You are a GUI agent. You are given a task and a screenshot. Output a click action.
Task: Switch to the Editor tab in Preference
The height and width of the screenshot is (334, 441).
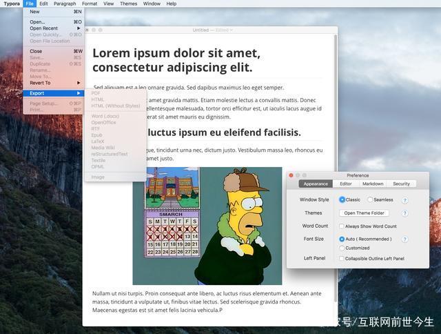pyautogui.click(x=346, y=184)
